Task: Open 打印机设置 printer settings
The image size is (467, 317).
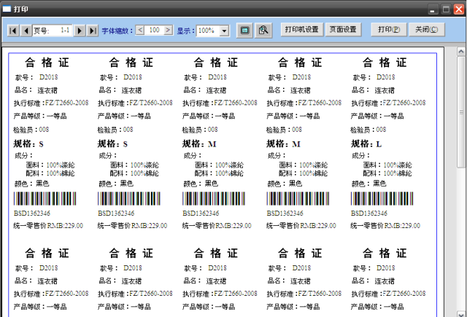Action: coord(302,30)
